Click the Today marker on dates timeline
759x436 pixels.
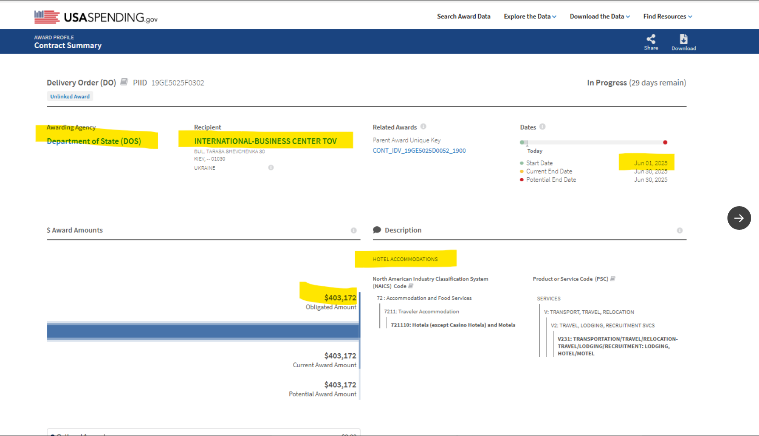tap(527, 143)
